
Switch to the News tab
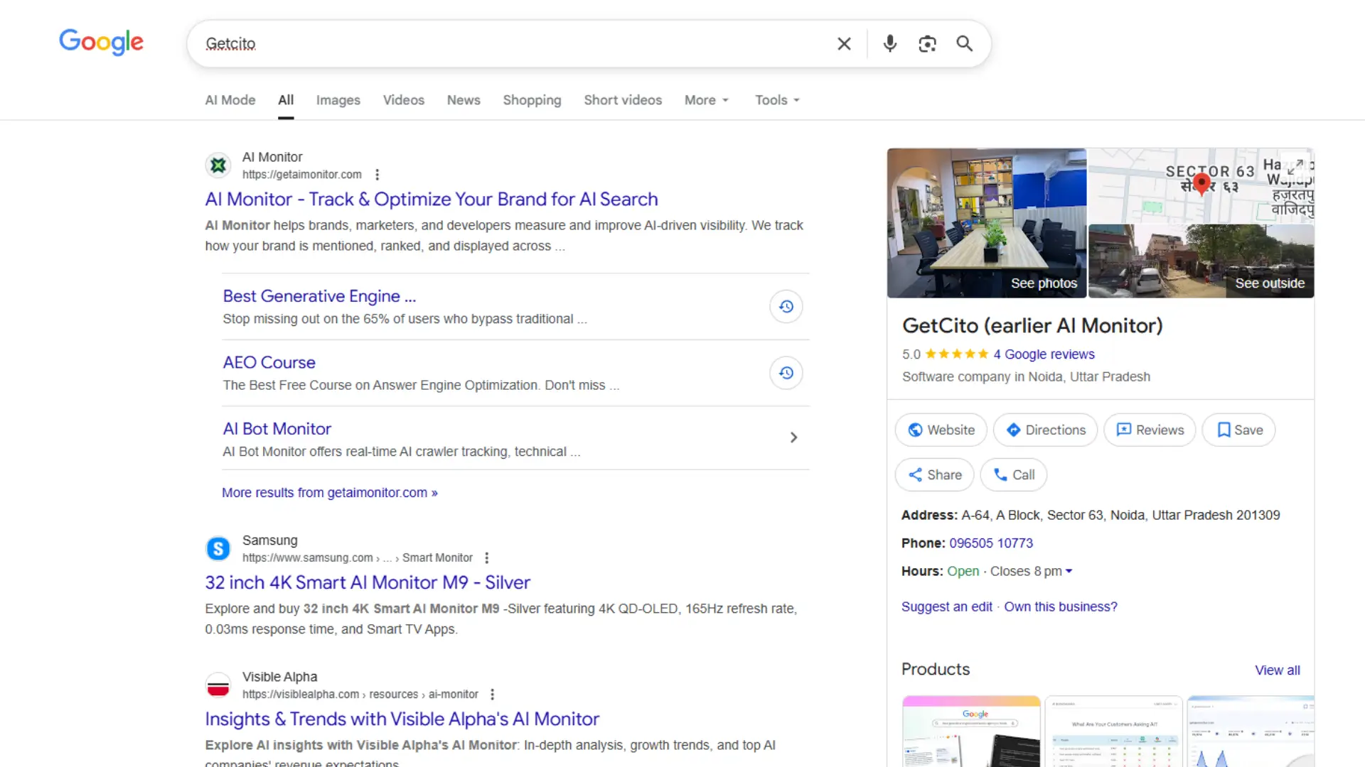coord(464,100)
